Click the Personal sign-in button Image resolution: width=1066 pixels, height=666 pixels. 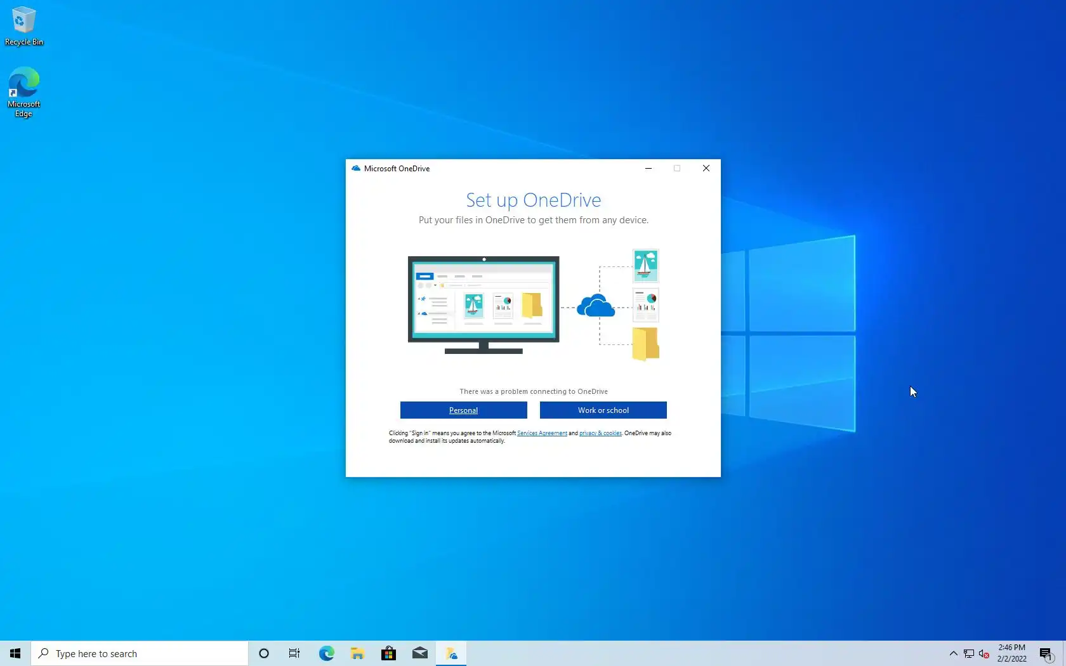click(x=463, y=410)
